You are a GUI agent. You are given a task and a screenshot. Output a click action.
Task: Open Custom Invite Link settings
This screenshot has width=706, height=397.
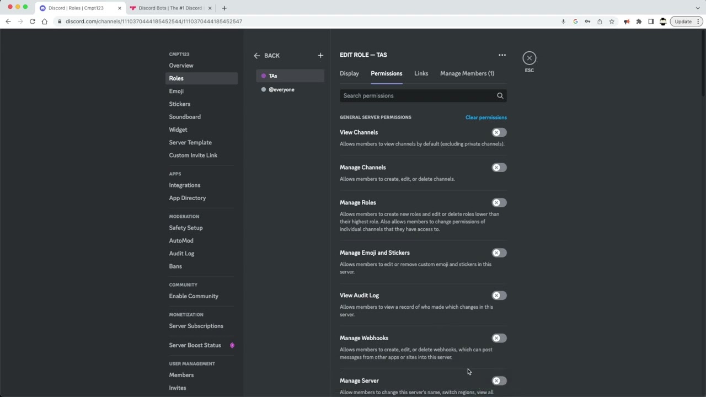[x=201, y=155]
